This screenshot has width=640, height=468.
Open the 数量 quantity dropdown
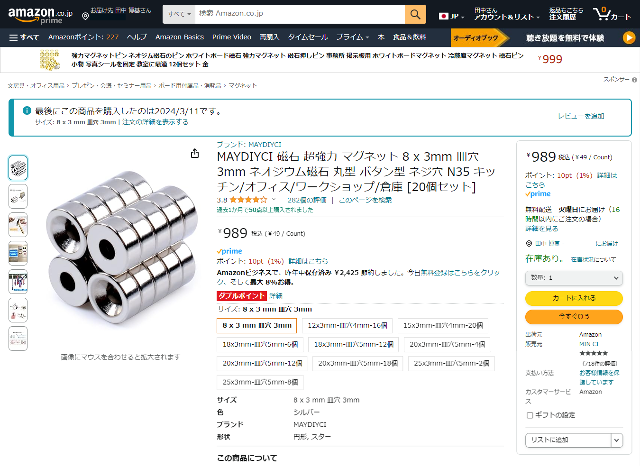574,278
